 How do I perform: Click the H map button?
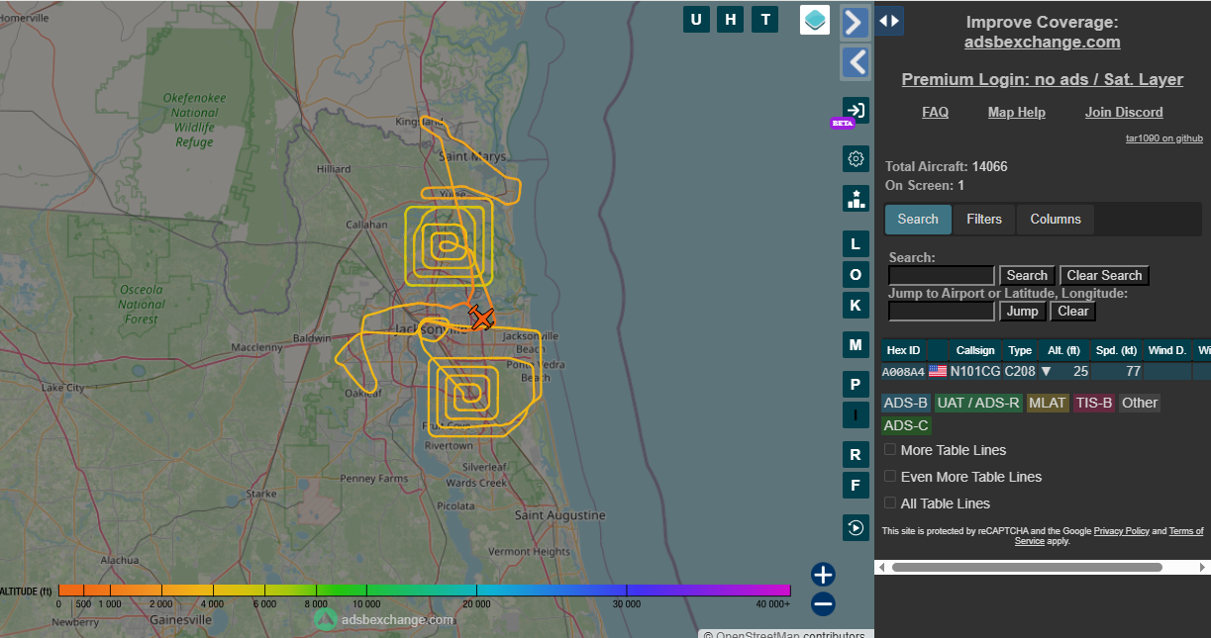731,19
